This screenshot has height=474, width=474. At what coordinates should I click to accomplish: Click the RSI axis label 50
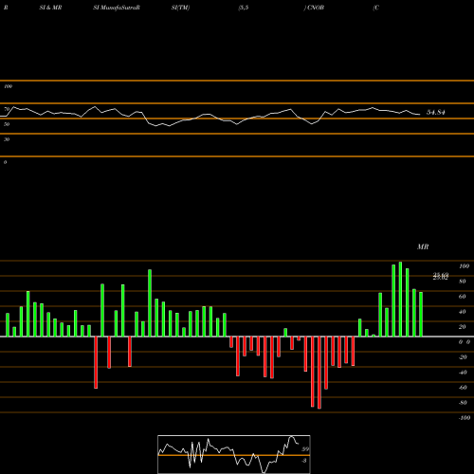pyautogui.click(x=7, y=124)
